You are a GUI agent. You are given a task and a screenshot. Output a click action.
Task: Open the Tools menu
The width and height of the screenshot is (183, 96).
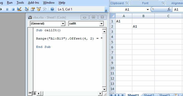click(20, 3)
